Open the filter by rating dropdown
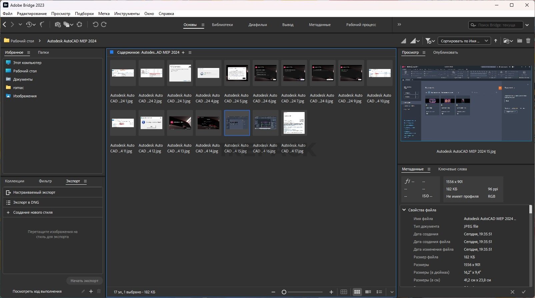 [x=430, y=41]
